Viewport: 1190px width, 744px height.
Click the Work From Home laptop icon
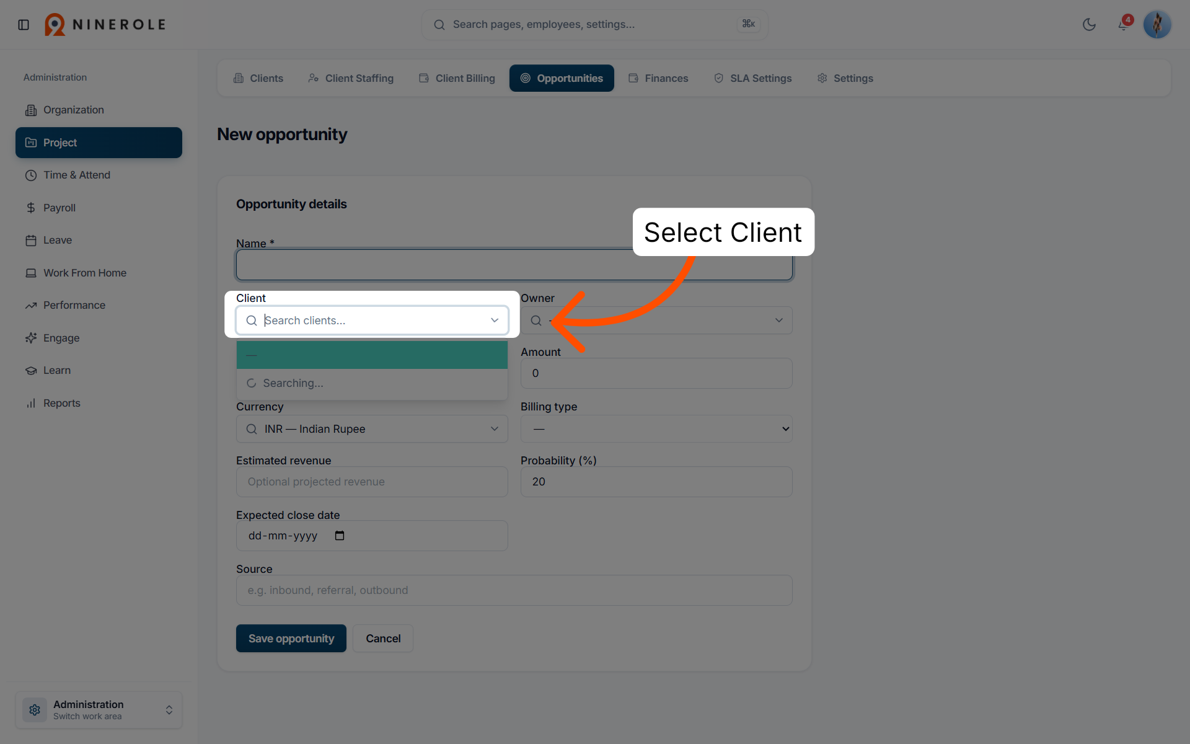click(31, 273)
